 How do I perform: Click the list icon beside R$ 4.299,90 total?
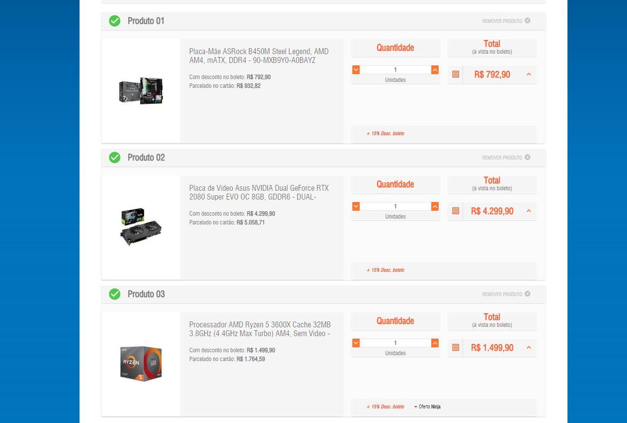click(456, 211)
